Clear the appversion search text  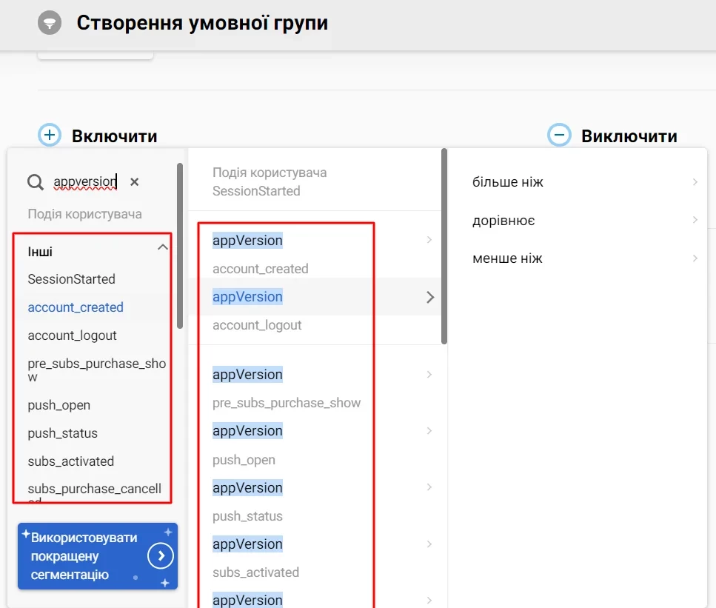point(134,181)
